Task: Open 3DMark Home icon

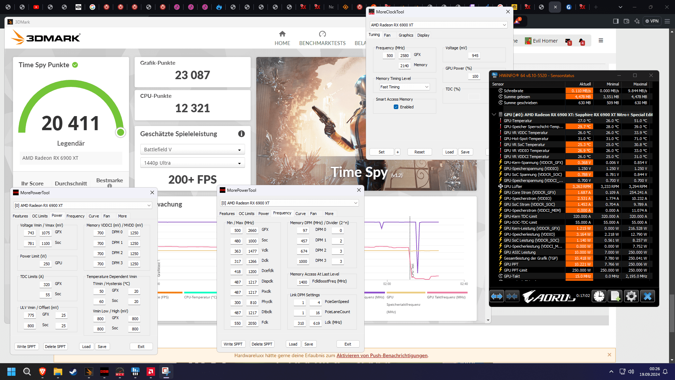Action: pyautogui.click(x=282, y=34)
